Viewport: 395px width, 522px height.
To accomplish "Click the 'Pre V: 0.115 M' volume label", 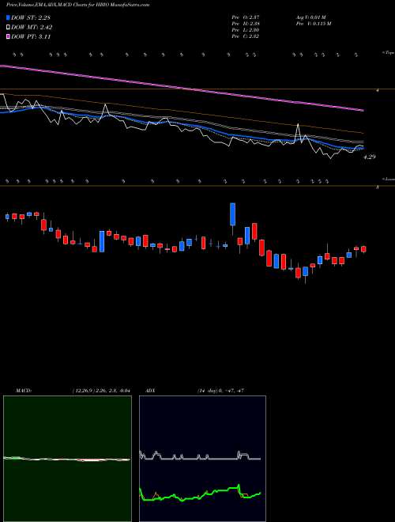I will (x=313, y=24).
